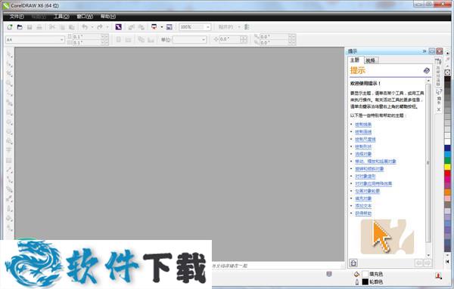Open the Application Launcher icon
This screenshot has height=289, width=454.
154,27
